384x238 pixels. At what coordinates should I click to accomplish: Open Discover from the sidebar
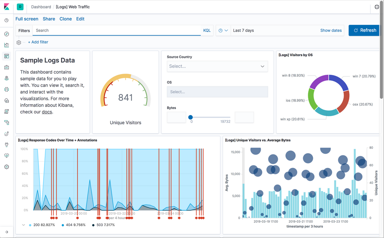point(6,34)
